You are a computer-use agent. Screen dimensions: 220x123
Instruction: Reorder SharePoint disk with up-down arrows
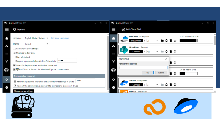tap(175, 52)
